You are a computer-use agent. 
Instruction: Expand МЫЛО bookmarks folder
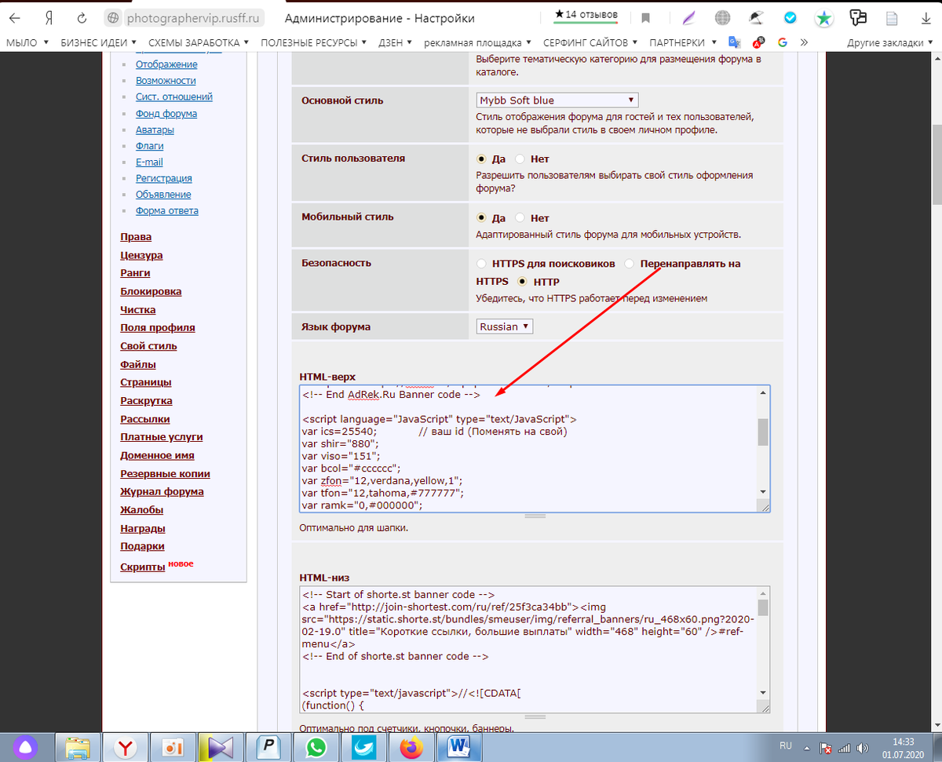pyautogui.click(x=27, y=42)
